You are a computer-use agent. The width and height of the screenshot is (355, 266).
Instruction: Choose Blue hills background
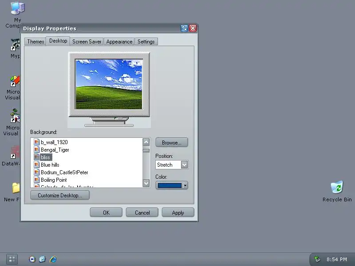click(50, 164)
